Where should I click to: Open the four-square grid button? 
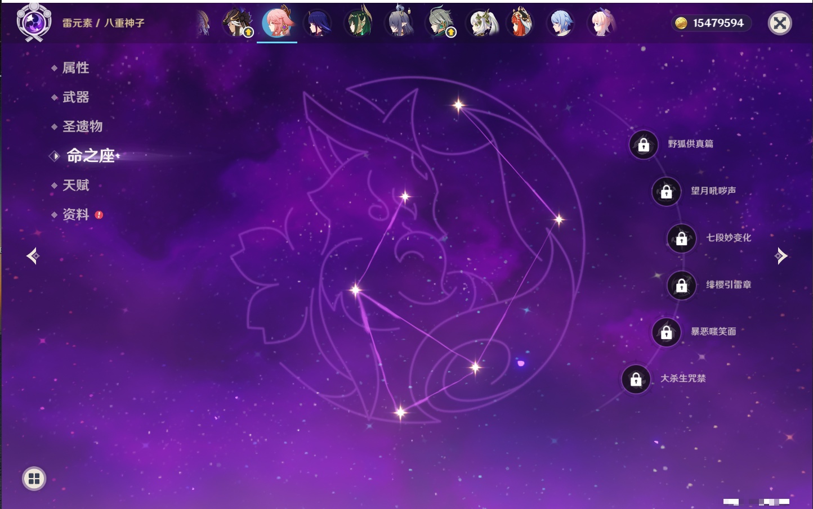[34, 479]
